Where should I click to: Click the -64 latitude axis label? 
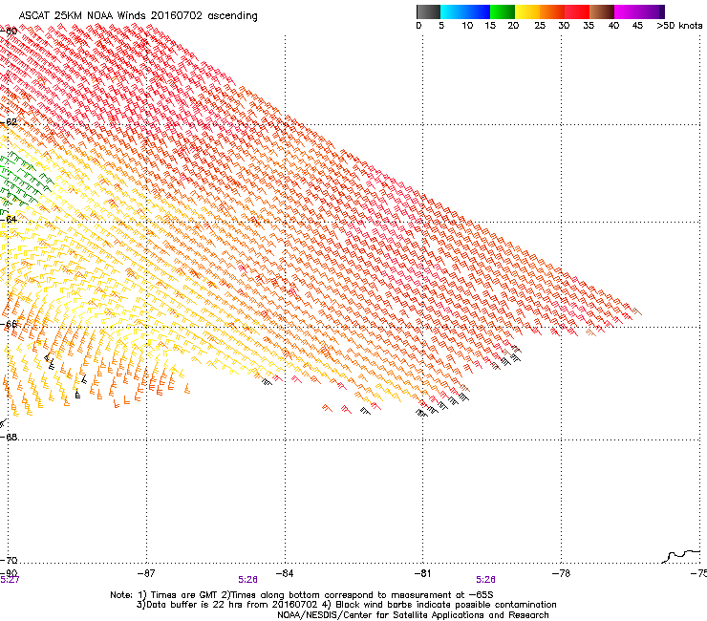pyautogui.click(x=9, y=219)
